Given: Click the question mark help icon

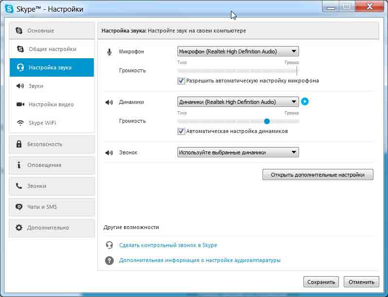Looking at the screenshot, I should tap(109, 261).
